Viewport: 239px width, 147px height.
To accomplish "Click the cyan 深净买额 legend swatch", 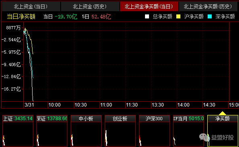I will pos(210,16).
